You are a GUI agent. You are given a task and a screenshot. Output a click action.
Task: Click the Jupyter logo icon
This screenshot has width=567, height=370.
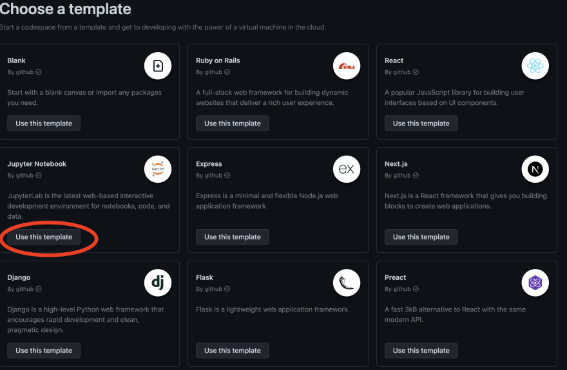(x=158, y=169)
